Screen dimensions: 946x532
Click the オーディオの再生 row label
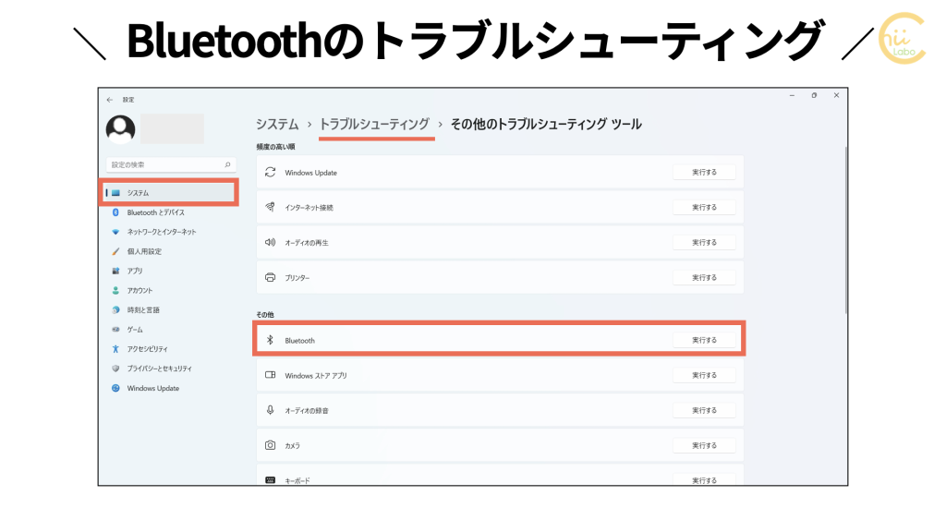pyautogui.click(x=307, y=243)
